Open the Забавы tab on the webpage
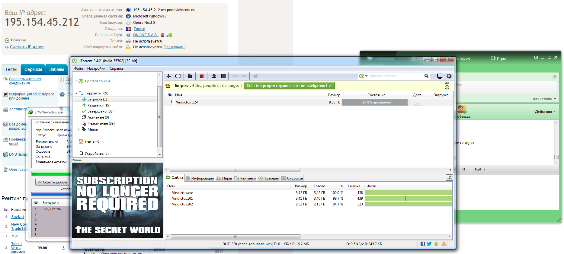 click(x=57, y=69)
